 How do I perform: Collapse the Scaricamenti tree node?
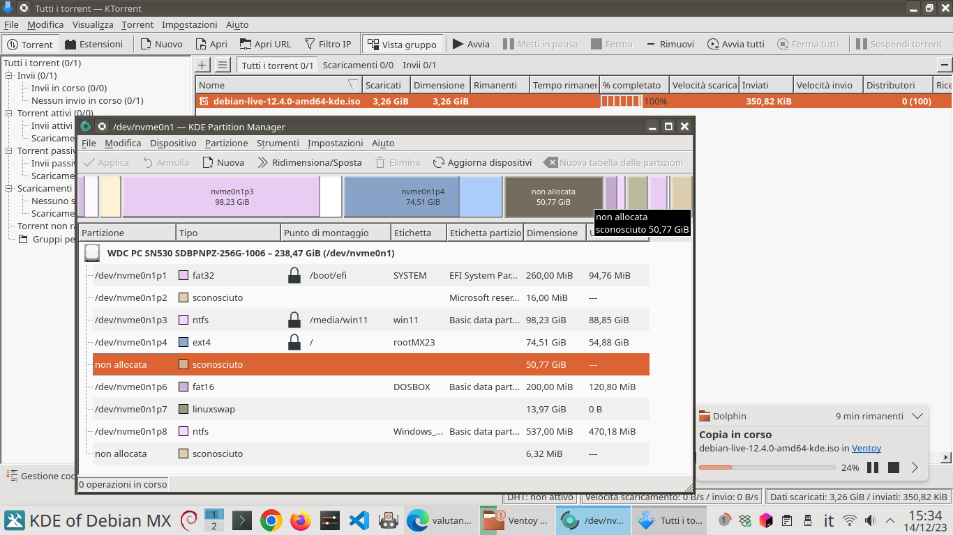pos(9,188)
